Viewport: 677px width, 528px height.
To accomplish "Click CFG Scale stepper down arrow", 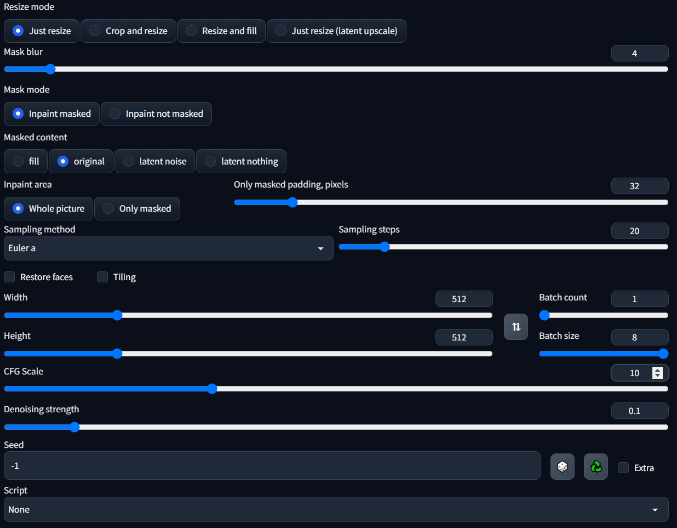I will click(x=658, y=376).
